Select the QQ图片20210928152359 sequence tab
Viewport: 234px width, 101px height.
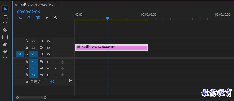coord(36,5)
